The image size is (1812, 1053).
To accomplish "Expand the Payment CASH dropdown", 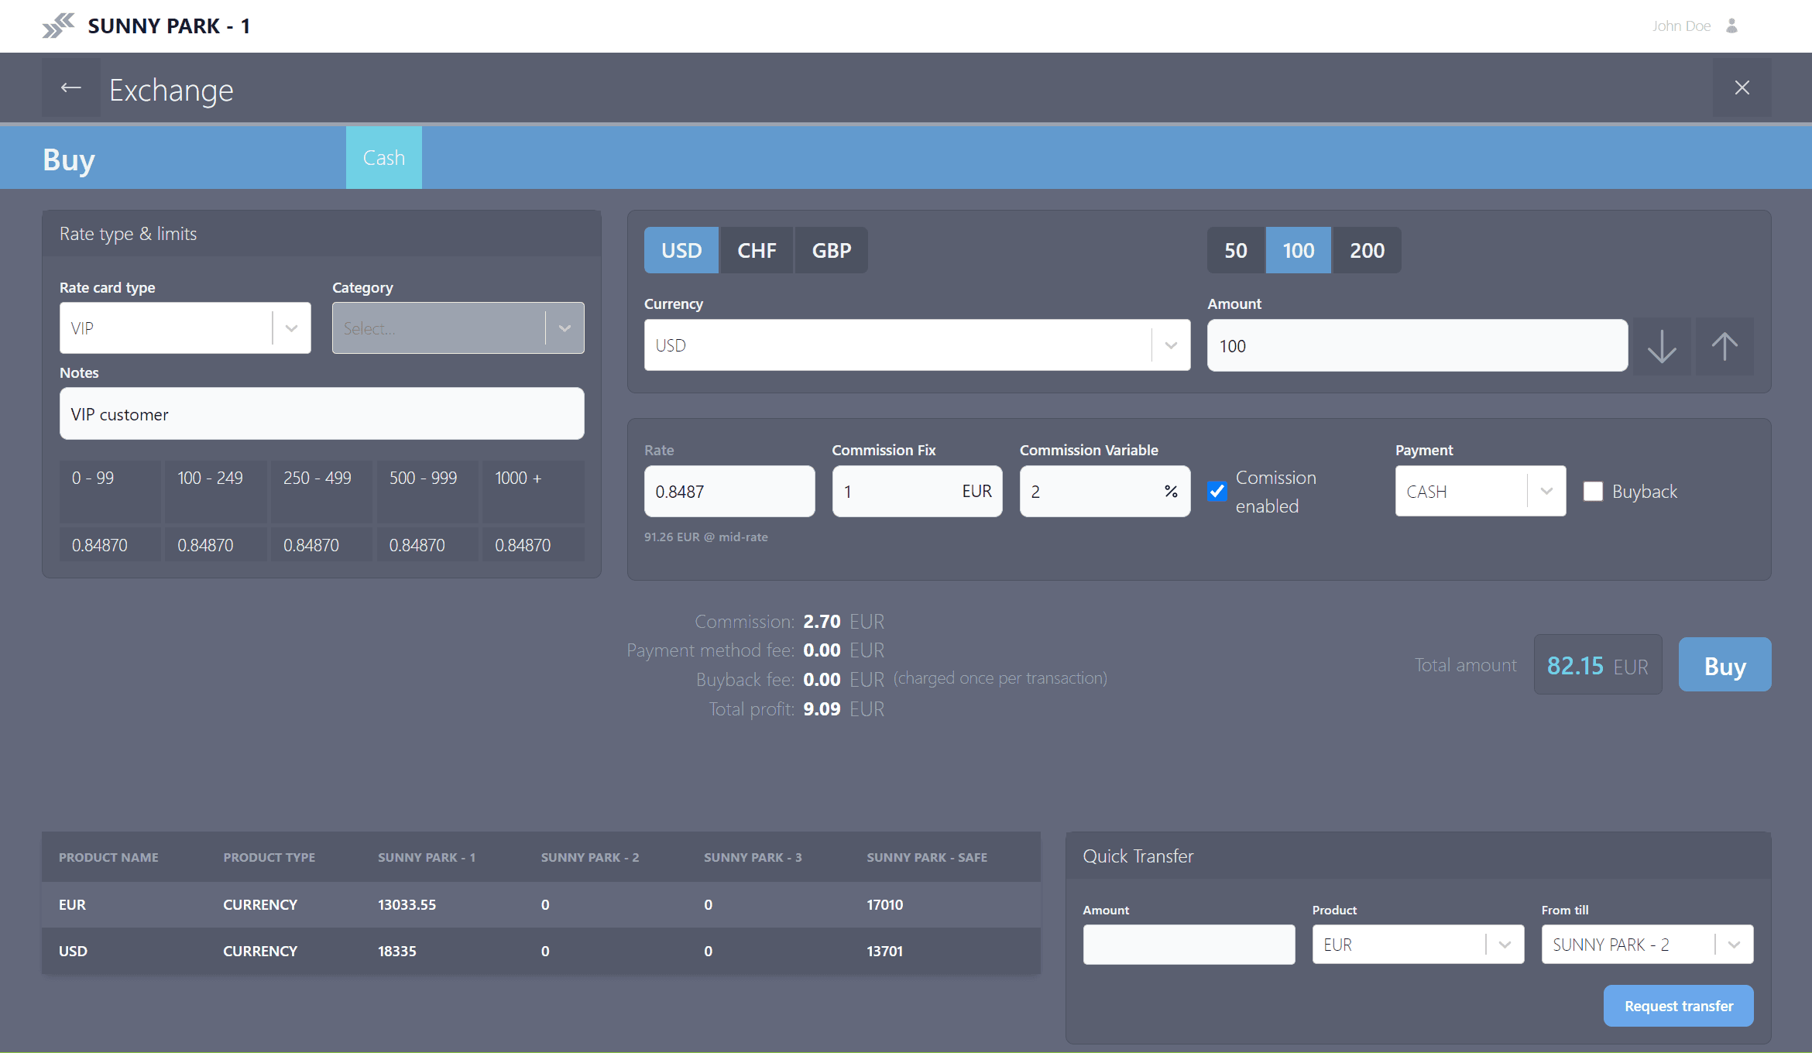I will 1481,492.
